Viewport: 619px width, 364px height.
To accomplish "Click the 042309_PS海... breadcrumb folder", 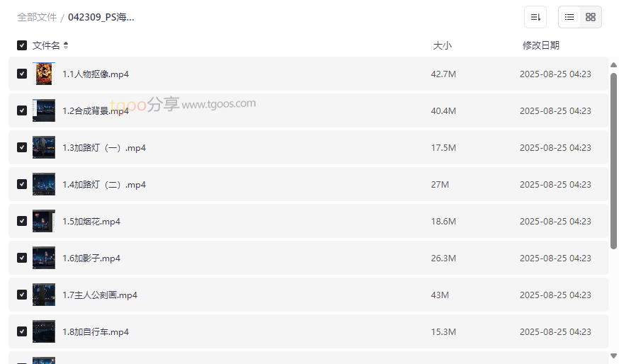I will point(101,17).
